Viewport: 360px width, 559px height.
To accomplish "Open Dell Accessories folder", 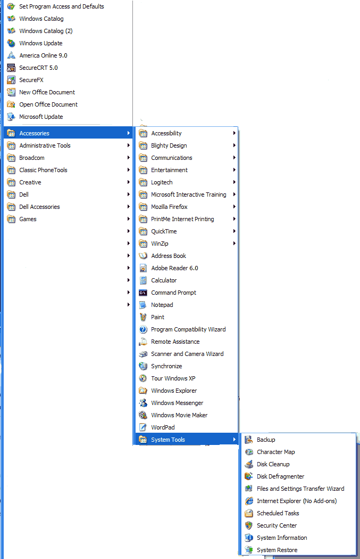I will [x=68, y=207].
